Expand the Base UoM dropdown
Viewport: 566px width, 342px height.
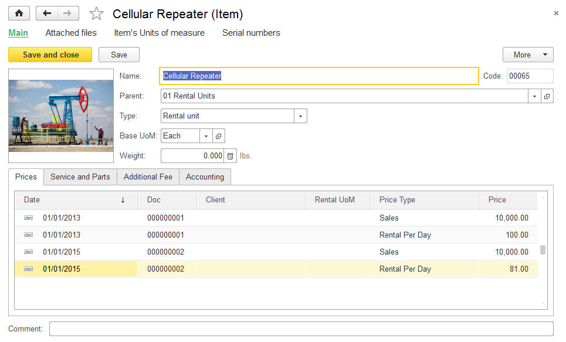coord(206,136)
